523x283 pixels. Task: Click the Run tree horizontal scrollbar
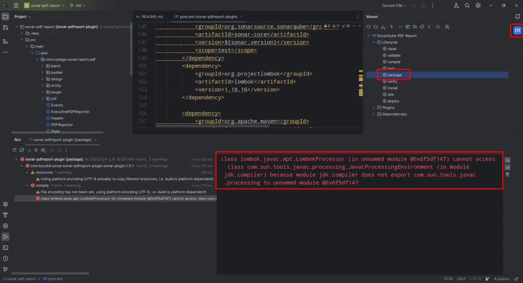[51, 273]
